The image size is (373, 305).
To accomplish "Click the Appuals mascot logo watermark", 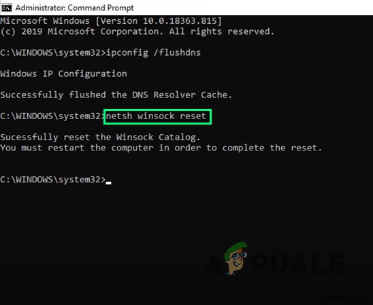I will (x=237, y=259).
